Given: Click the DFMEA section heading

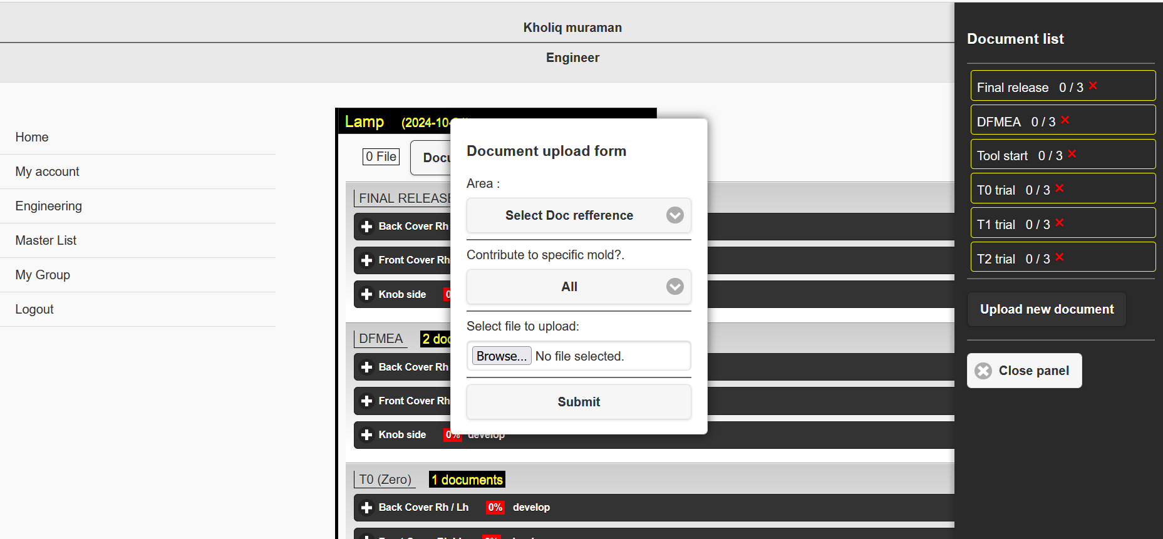Looking at the screenshot, I should (380, 339).
